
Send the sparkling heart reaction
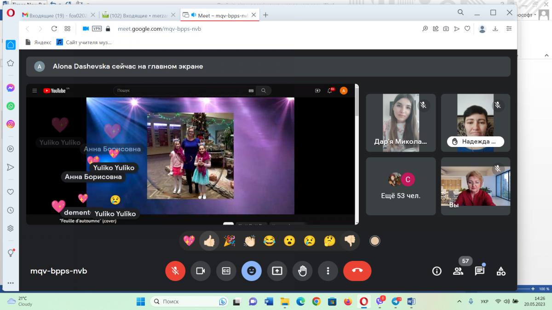tap(189, 241)
